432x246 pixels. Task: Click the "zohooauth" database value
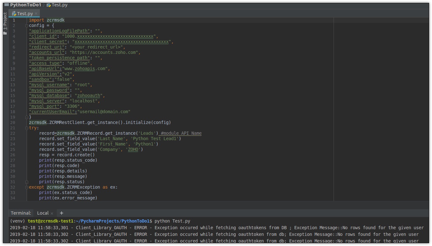tap(89, 95)
